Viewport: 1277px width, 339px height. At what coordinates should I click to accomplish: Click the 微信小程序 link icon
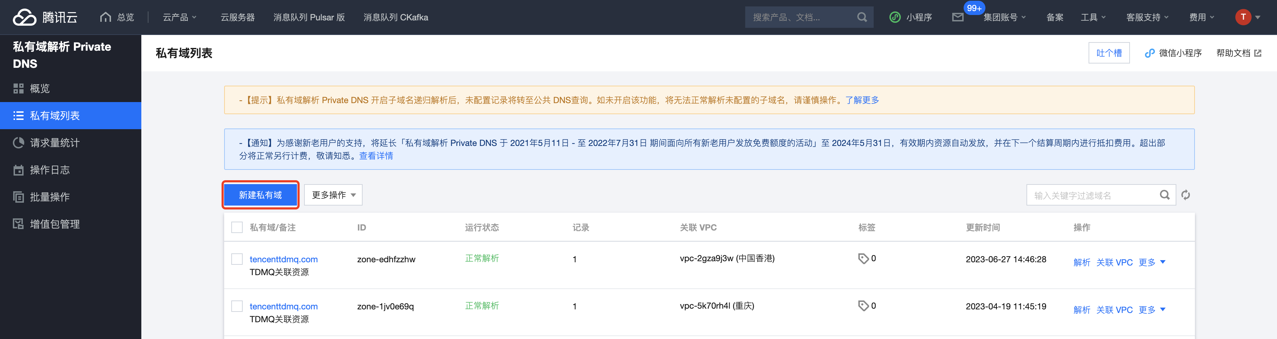tap(1150, 53)
